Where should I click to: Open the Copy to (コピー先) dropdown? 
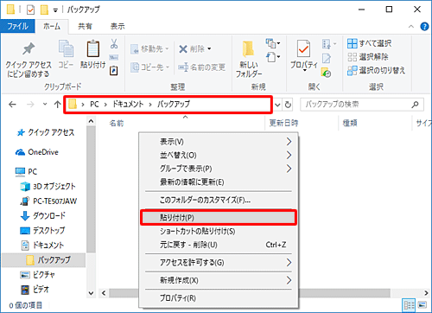149,67
